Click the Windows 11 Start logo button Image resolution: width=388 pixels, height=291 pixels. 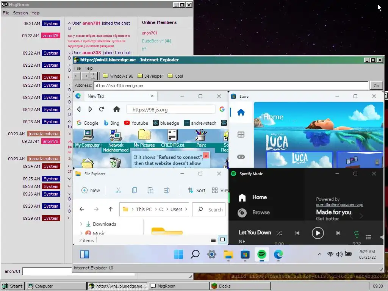pyautogui.click(x=178, y=254)
